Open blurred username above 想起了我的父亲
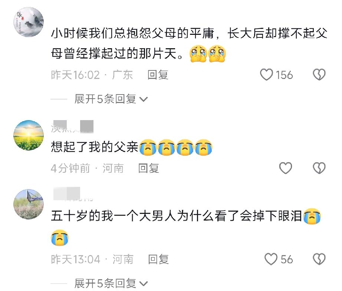 click(72, 127)
